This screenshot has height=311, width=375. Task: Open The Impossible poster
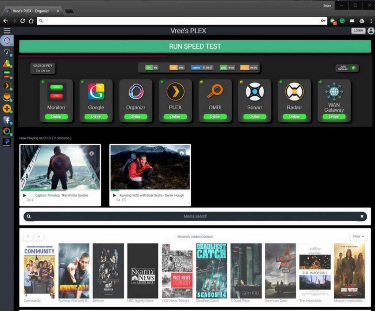click(x=315, y=271)
